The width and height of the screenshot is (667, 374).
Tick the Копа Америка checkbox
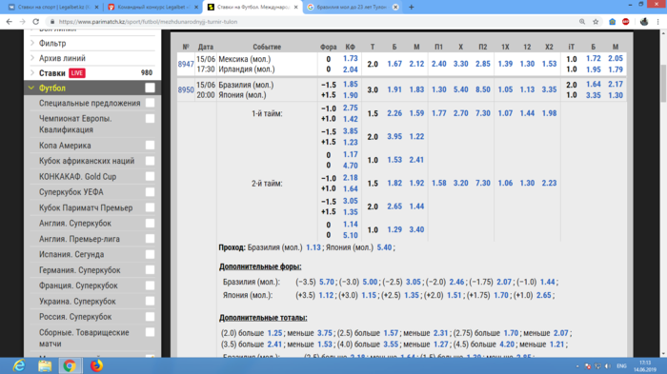click(150, 146)
